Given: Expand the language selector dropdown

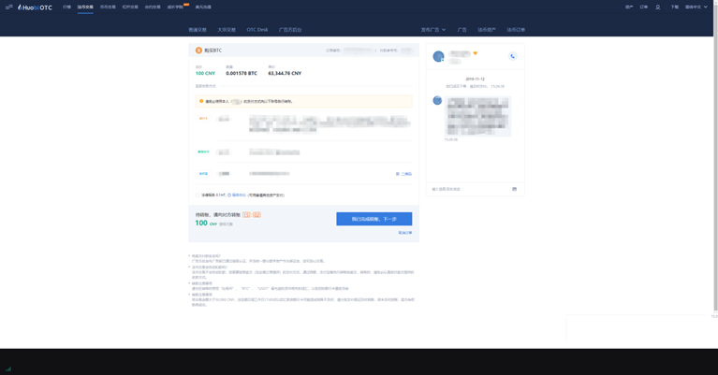Looking at the screenshot, I should pyautogui.click(x=696, y=7).
